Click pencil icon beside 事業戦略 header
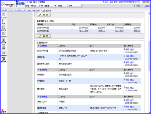 [x=38, y=70]
